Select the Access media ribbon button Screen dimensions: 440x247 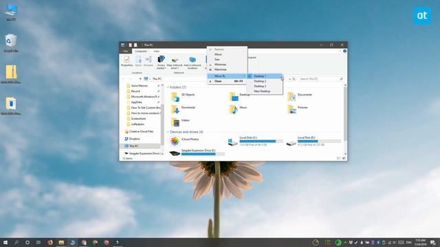[161, 62]
